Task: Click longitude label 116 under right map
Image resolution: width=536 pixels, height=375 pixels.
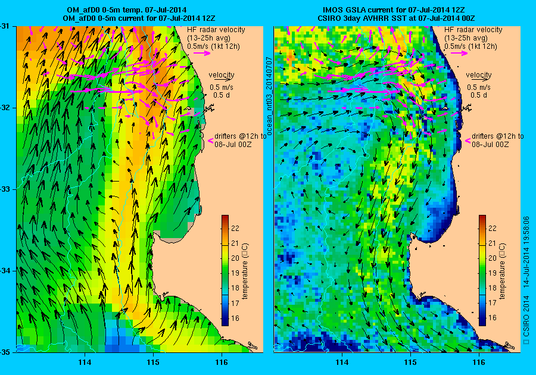Action: [479, 362]
